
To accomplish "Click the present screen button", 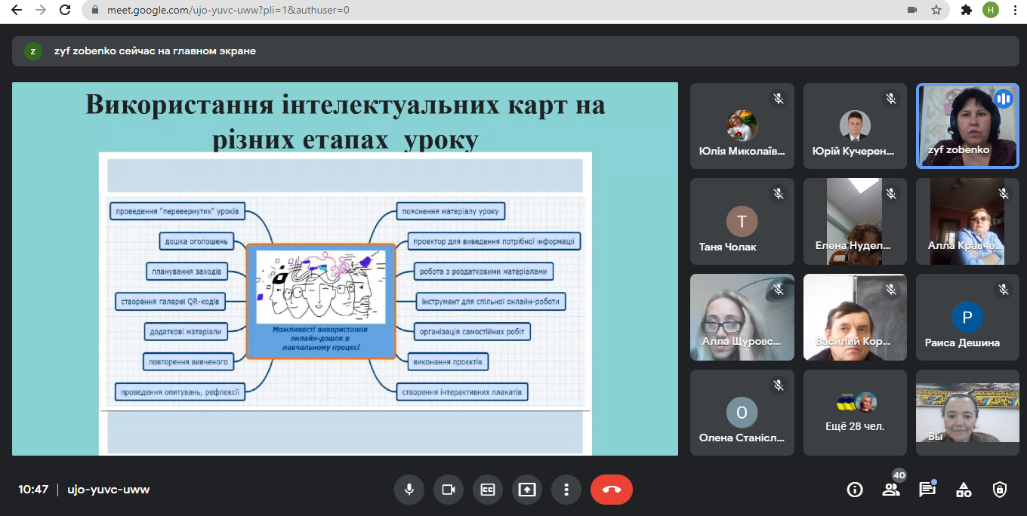I will (527, 490).
